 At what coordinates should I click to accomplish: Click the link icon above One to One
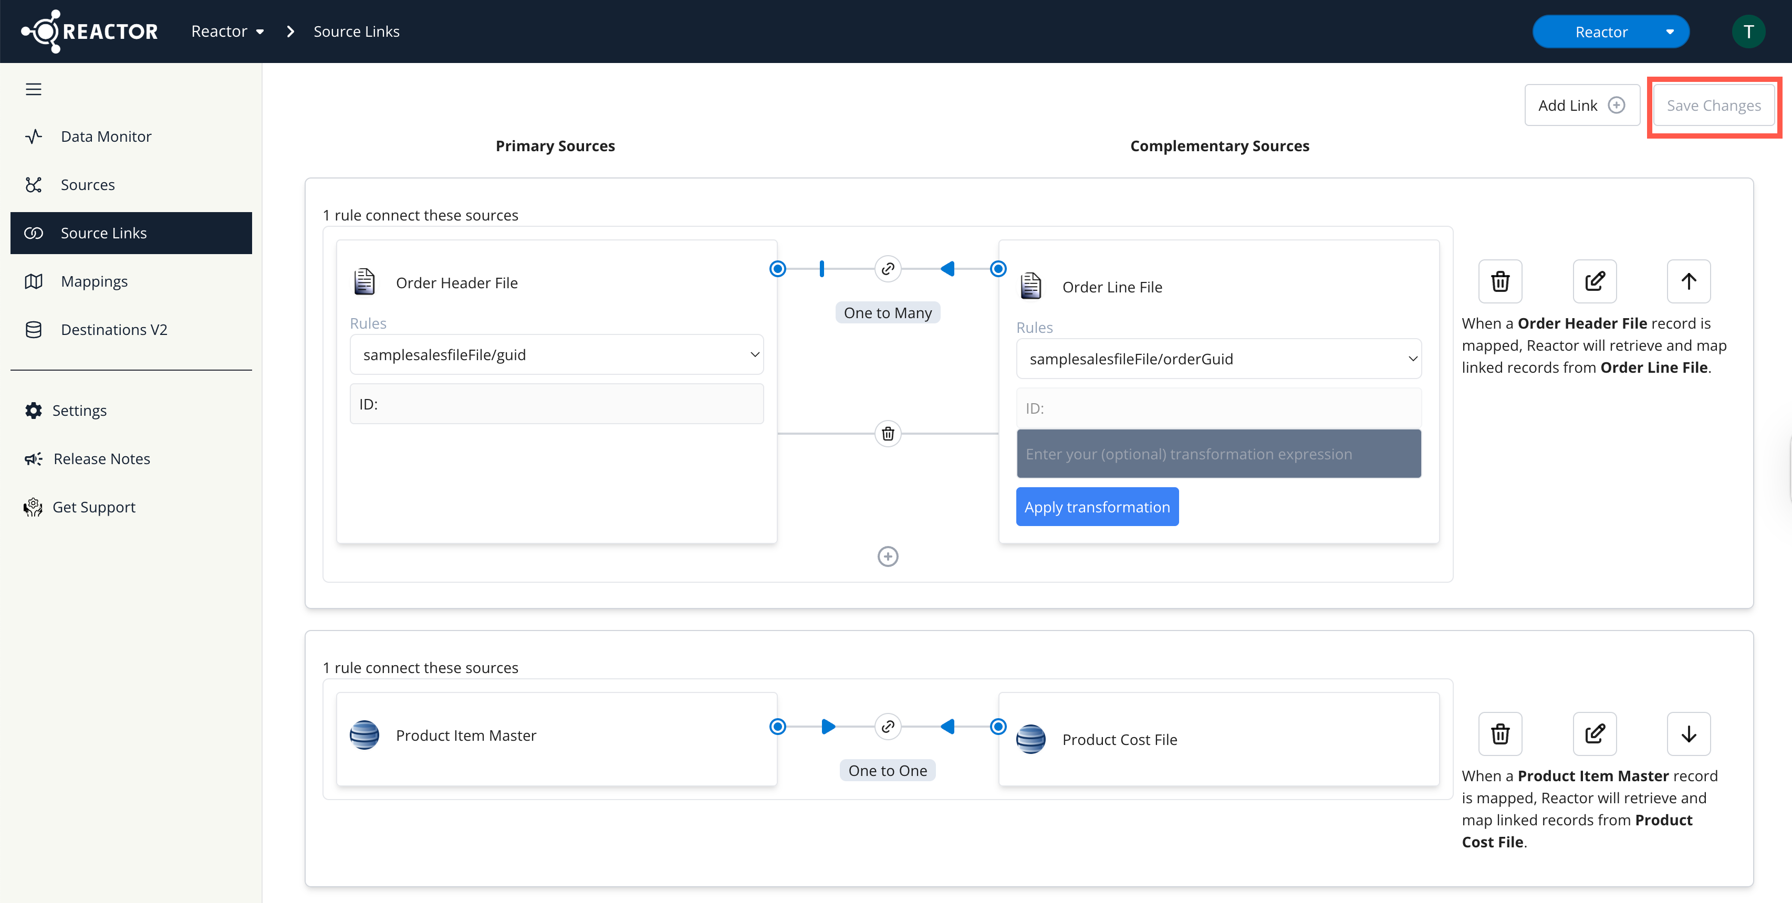[x=888, y=727]
